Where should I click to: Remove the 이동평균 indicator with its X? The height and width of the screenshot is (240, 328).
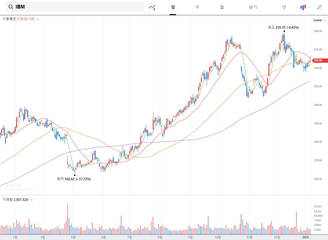pyautogui.click(x=38, y=19)
